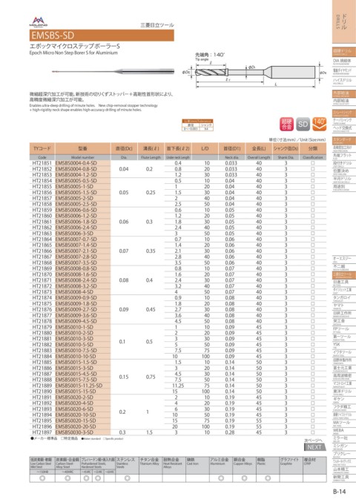Click the 直径(Dc) column header

[x=124, y=148]
